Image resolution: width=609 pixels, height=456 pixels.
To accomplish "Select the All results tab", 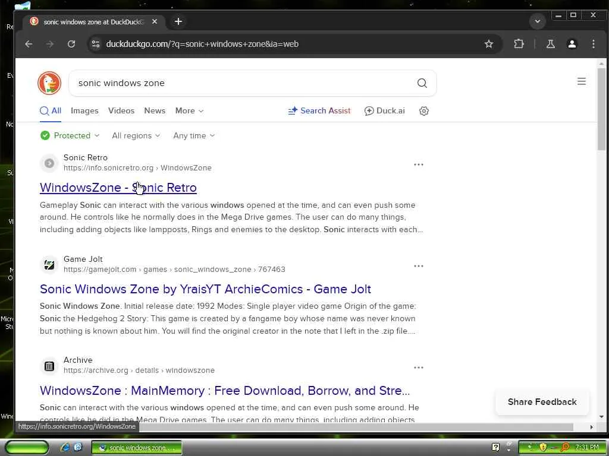I will click(x=51, y=111).
